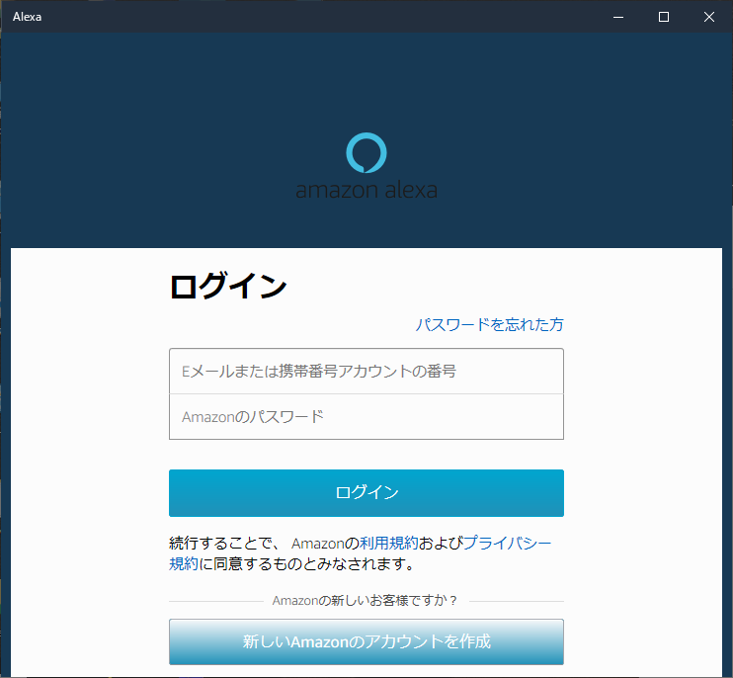Open the 利用規約 link
The width and height of the screenshot is (733, 678).
coord(388,543)
